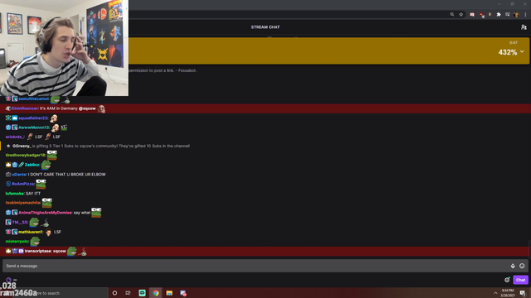
Task: Open GGreeny_ gifted subs username
Action: (x=22, y=146)
